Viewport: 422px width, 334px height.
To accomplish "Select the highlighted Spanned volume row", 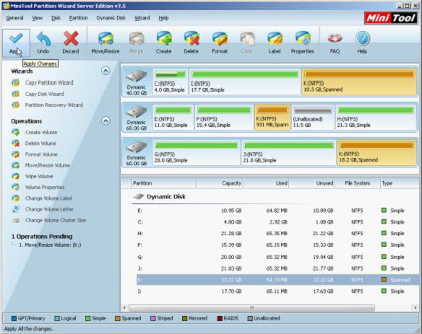I will (277, 280).
